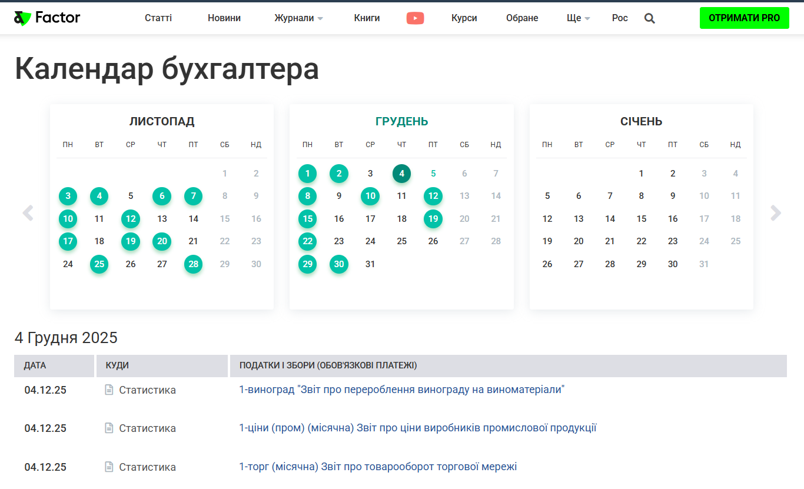Viewport: 804px width, 489px height.
Task: Open the YouTube channel icon
Action: click(415, 18)
